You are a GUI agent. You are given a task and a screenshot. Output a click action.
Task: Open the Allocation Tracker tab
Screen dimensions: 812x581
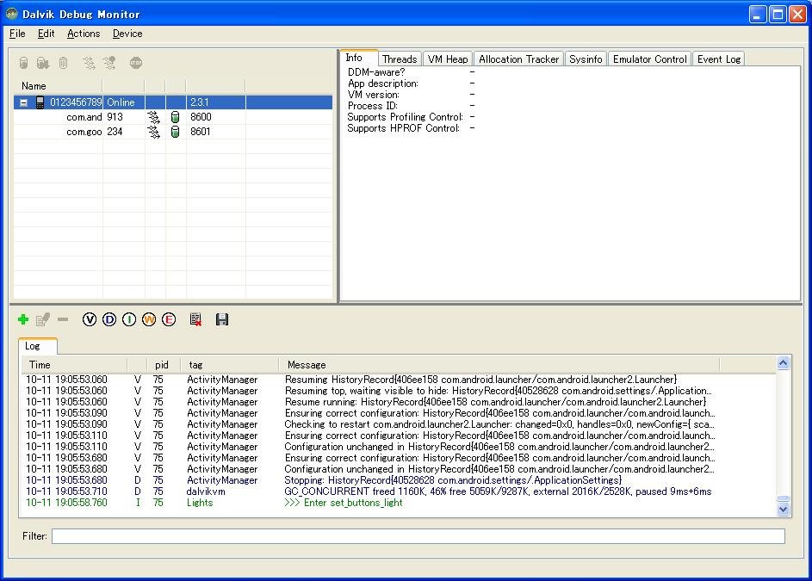[x=519, y=59]
